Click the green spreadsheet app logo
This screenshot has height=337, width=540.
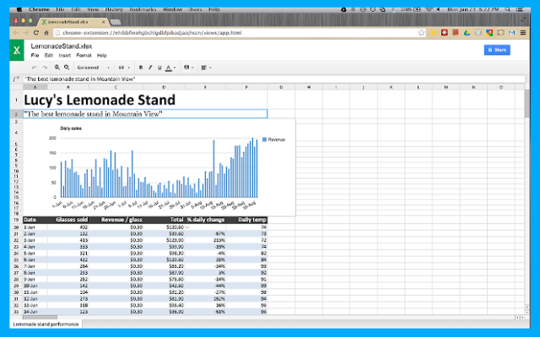(x=16, y=50)
